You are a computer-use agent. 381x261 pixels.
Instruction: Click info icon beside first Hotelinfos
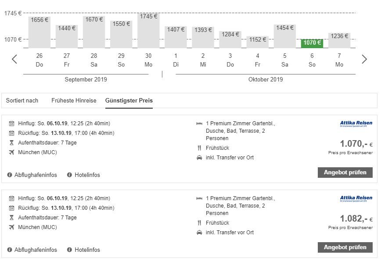click(69, 175)
